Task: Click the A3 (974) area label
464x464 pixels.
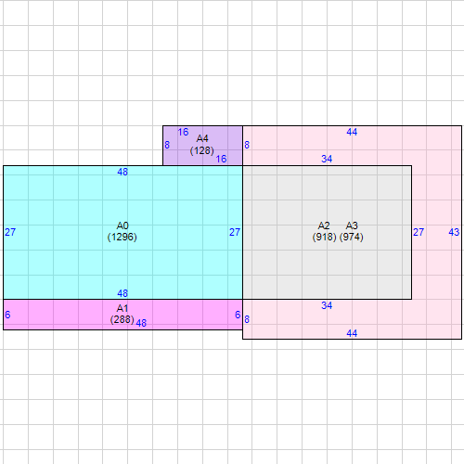Action: point(352,231)
